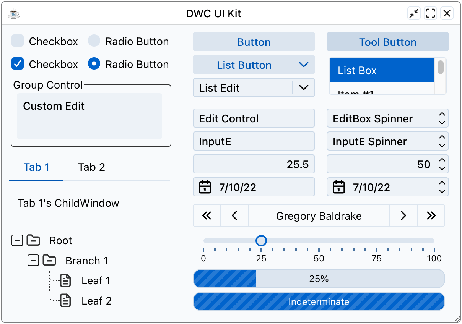Click the Leaf 1 document icon
The height and width of the screenshot is (324, 462).
pos(65,281)
